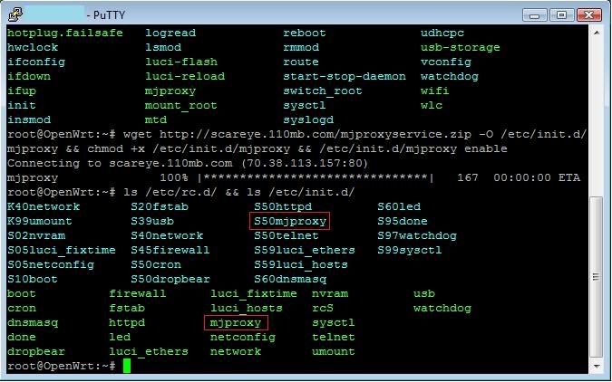Screen dimensions: 612x382
Task: Click the S20fstab entry
Action: 160,206
